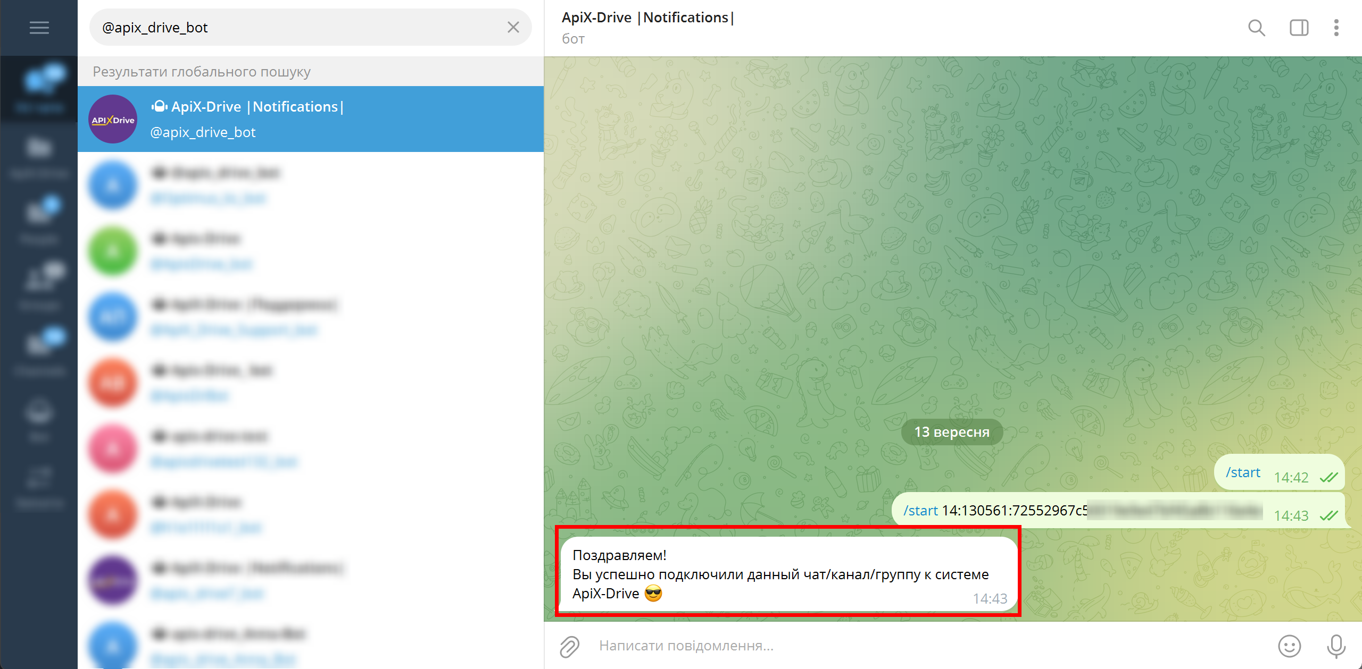This screenshot has width=1362, height=669.
Task: Open the three-dot chat options menu
Action: coord(1336,28)
